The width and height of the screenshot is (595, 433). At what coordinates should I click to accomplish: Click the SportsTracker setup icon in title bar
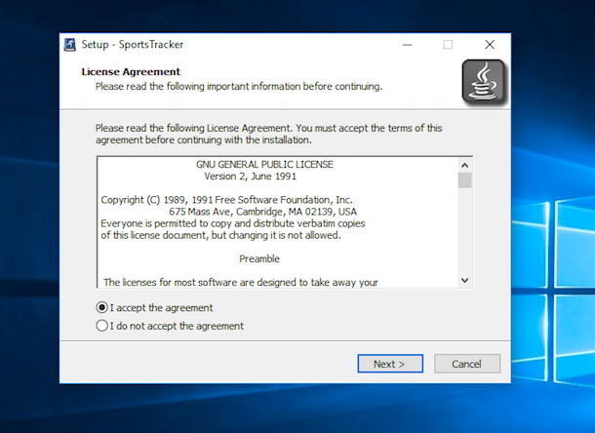pos(70,45)
